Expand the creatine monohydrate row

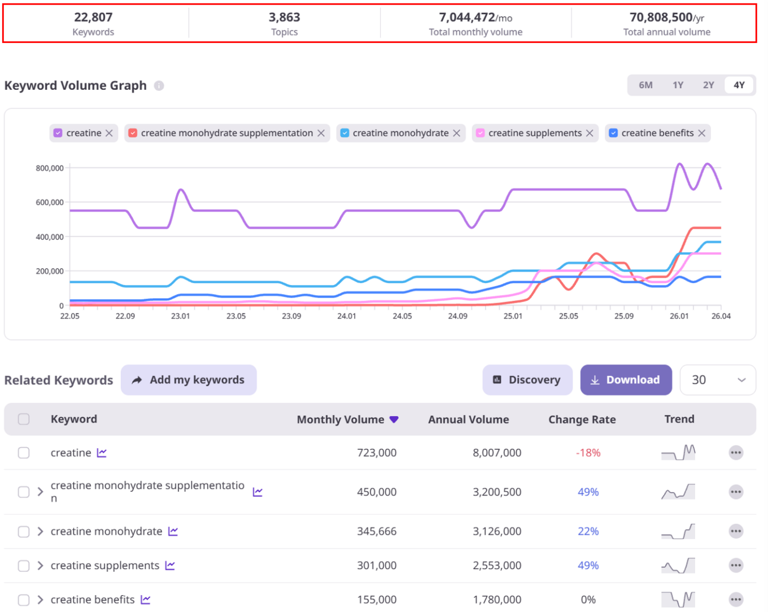click(x=40, y=531)
